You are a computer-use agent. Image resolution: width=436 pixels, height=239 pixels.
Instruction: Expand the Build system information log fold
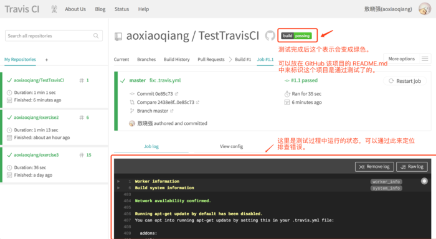(118, 188)
